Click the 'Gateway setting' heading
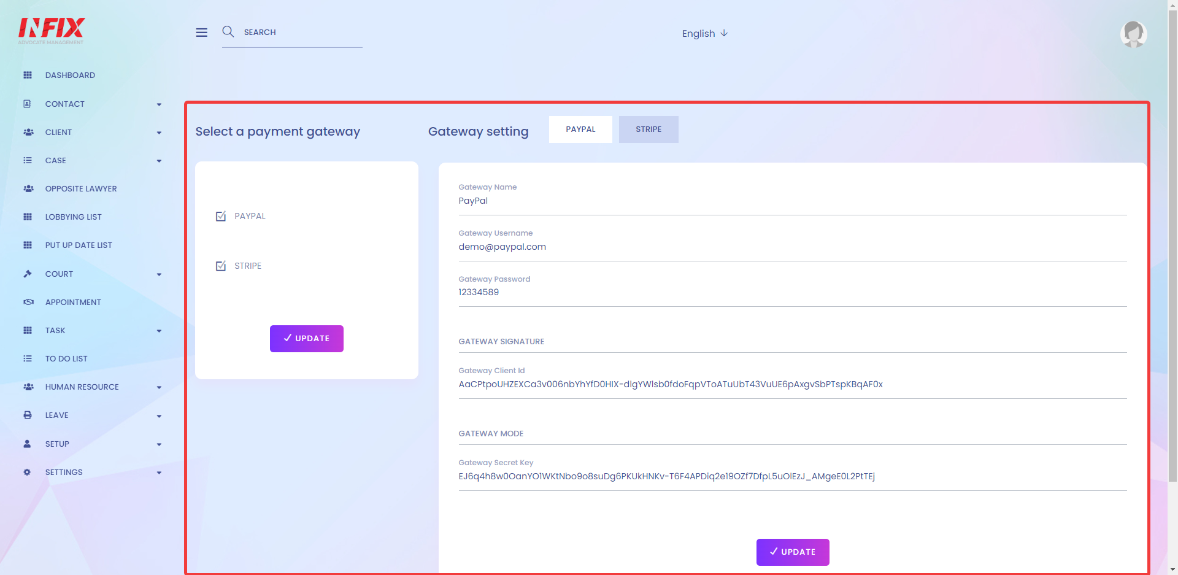Image resolution: width=1178 pixels, height=575 pixels. (x=478, y=132)
